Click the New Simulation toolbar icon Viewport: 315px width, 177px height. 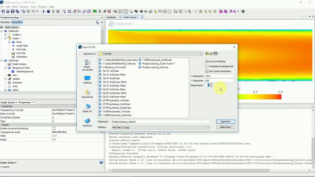[x=3, y=11]
